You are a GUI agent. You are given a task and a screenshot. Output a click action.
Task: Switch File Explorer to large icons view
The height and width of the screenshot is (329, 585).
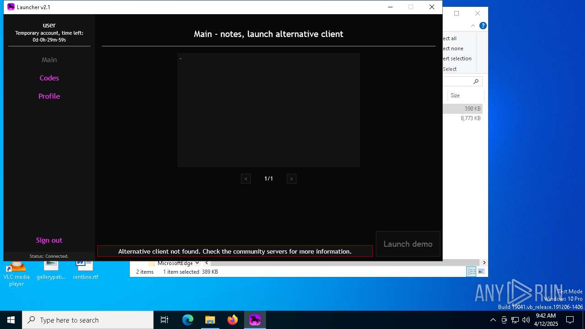click(481, 272)
